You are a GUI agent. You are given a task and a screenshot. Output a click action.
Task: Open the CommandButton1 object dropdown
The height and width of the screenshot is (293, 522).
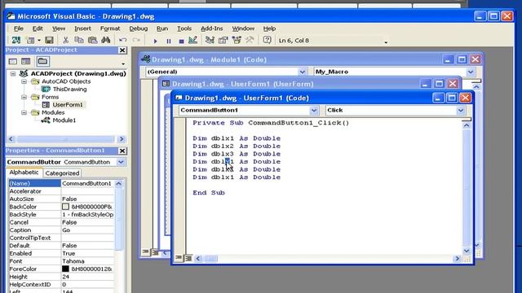314,111
